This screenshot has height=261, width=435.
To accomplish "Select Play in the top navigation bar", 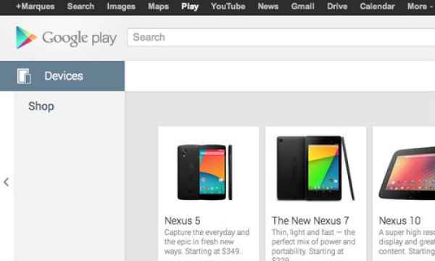I will pos(190,6).
